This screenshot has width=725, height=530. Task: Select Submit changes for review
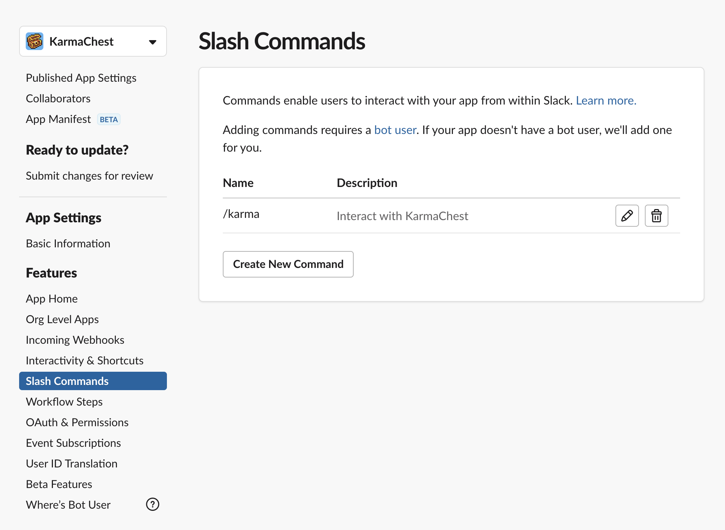pyautogui.click(x=89, y=176)
